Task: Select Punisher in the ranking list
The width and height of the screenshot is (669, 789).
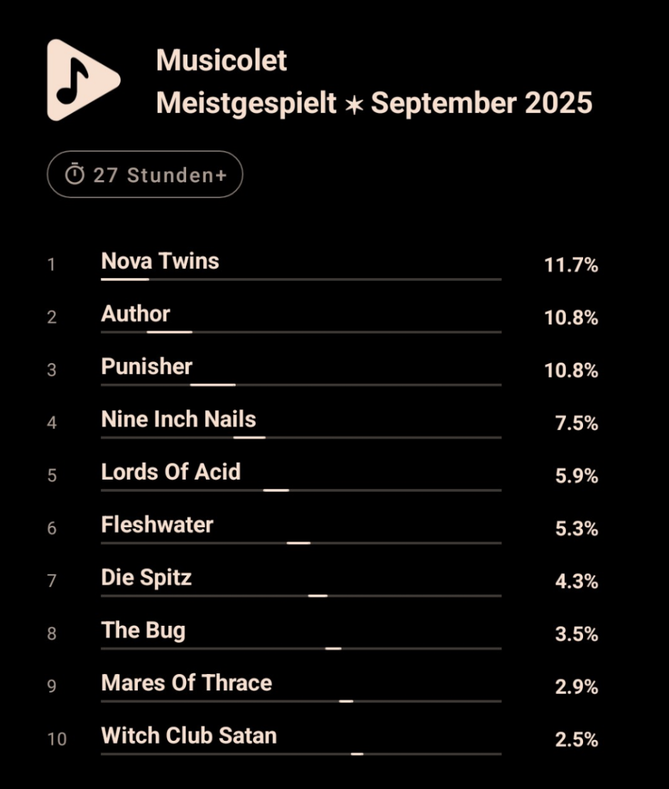Action: coord(147,367)
